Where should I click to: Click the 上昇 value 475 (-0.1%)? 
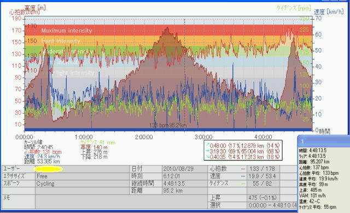(262, 198)
